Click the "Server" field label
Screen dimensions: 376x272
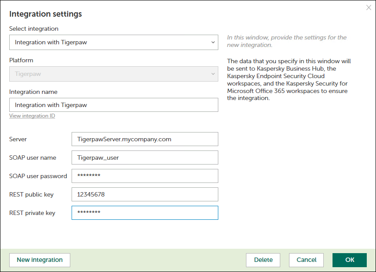(18, 139)
